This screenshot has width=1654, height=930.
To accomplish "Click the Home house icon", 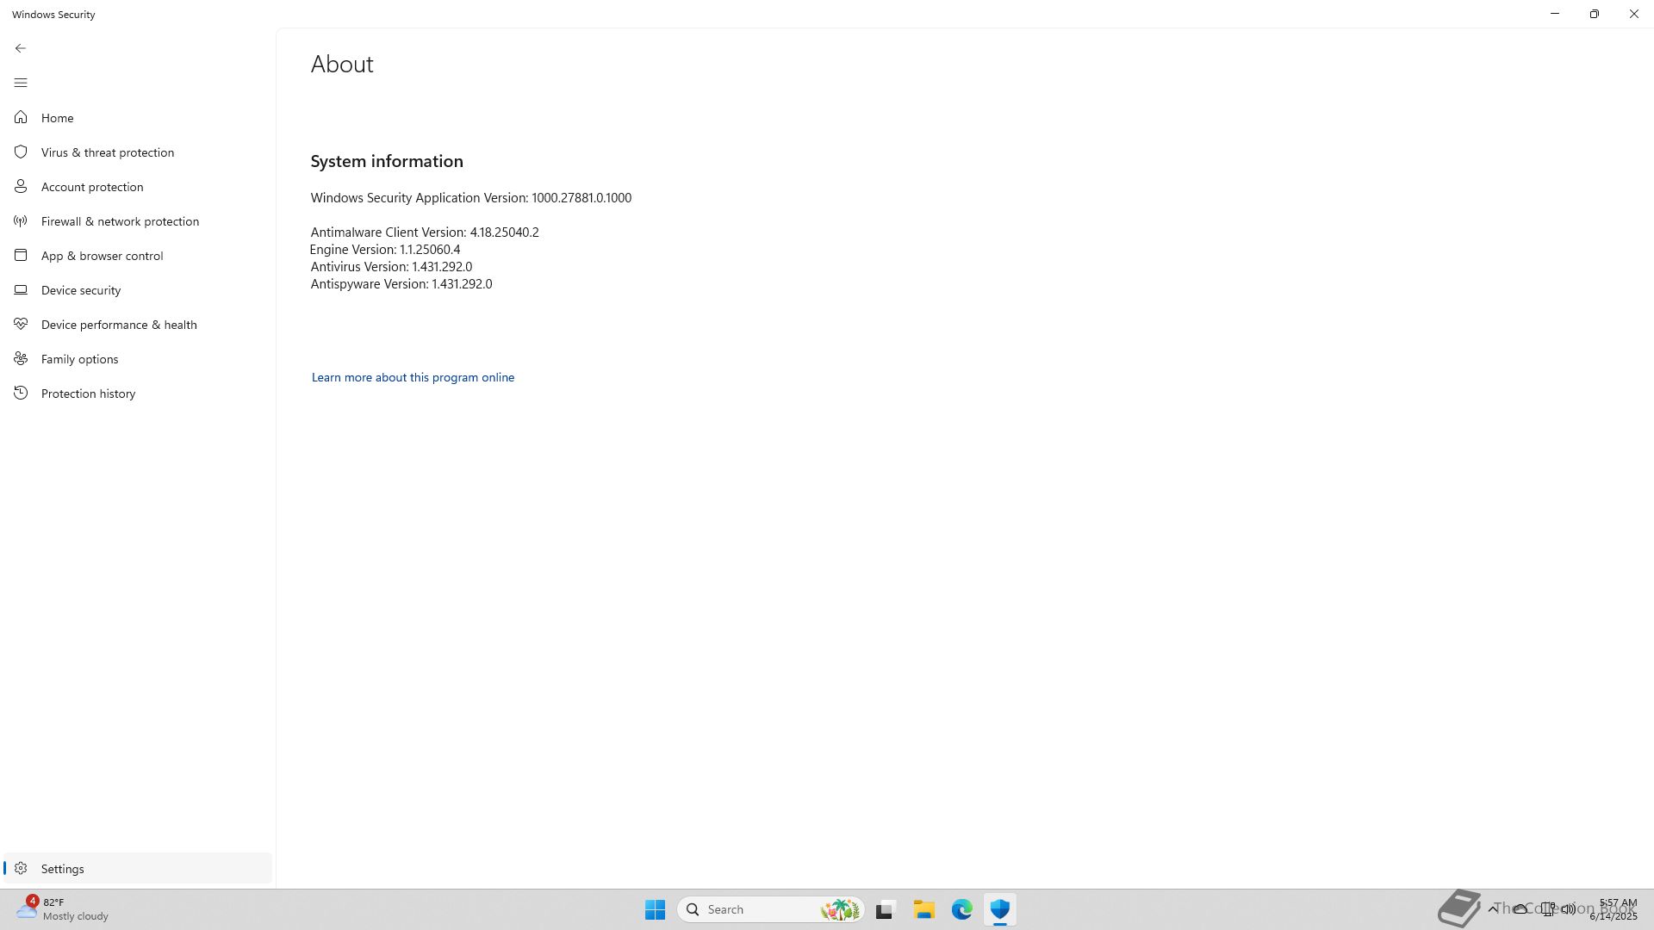I will [21, 117].
